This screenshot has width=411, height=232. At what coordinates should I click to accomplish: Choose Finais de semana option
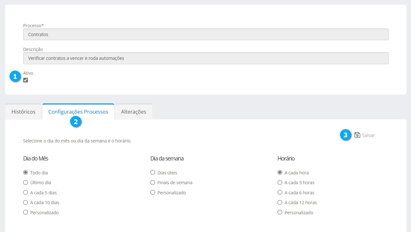pyautogui.click(x=153, y=183)
